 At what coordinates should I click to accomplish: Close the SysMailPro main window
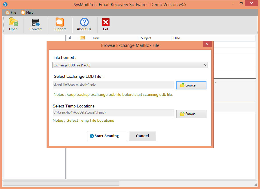point(251,3)
